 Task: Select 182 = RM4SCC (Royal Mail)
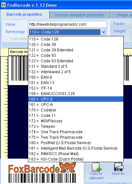pyautogui.click(x=76, y=154)
